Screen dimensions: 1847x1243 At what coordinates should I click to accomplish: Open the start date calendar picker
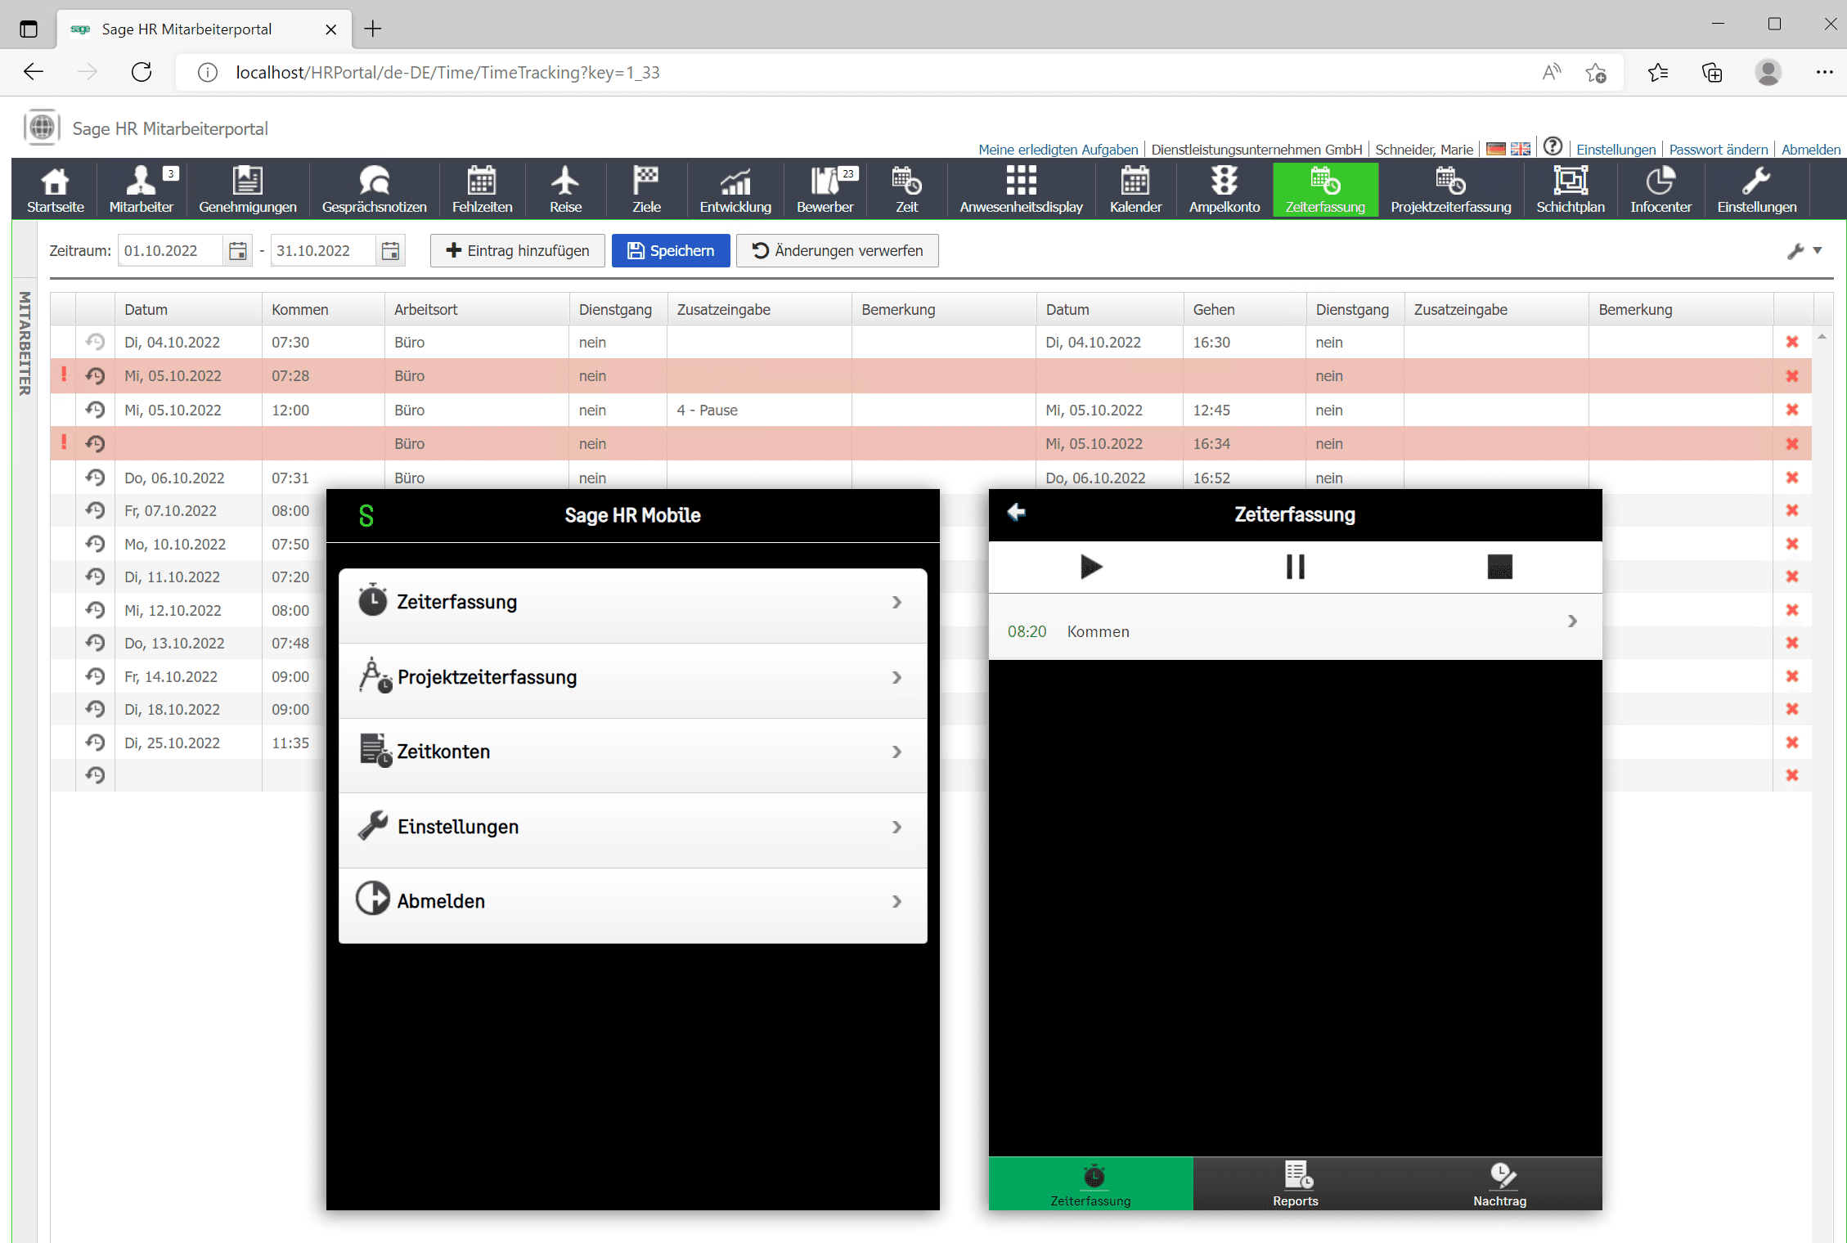pyautogui.click(x=238, y=251)
